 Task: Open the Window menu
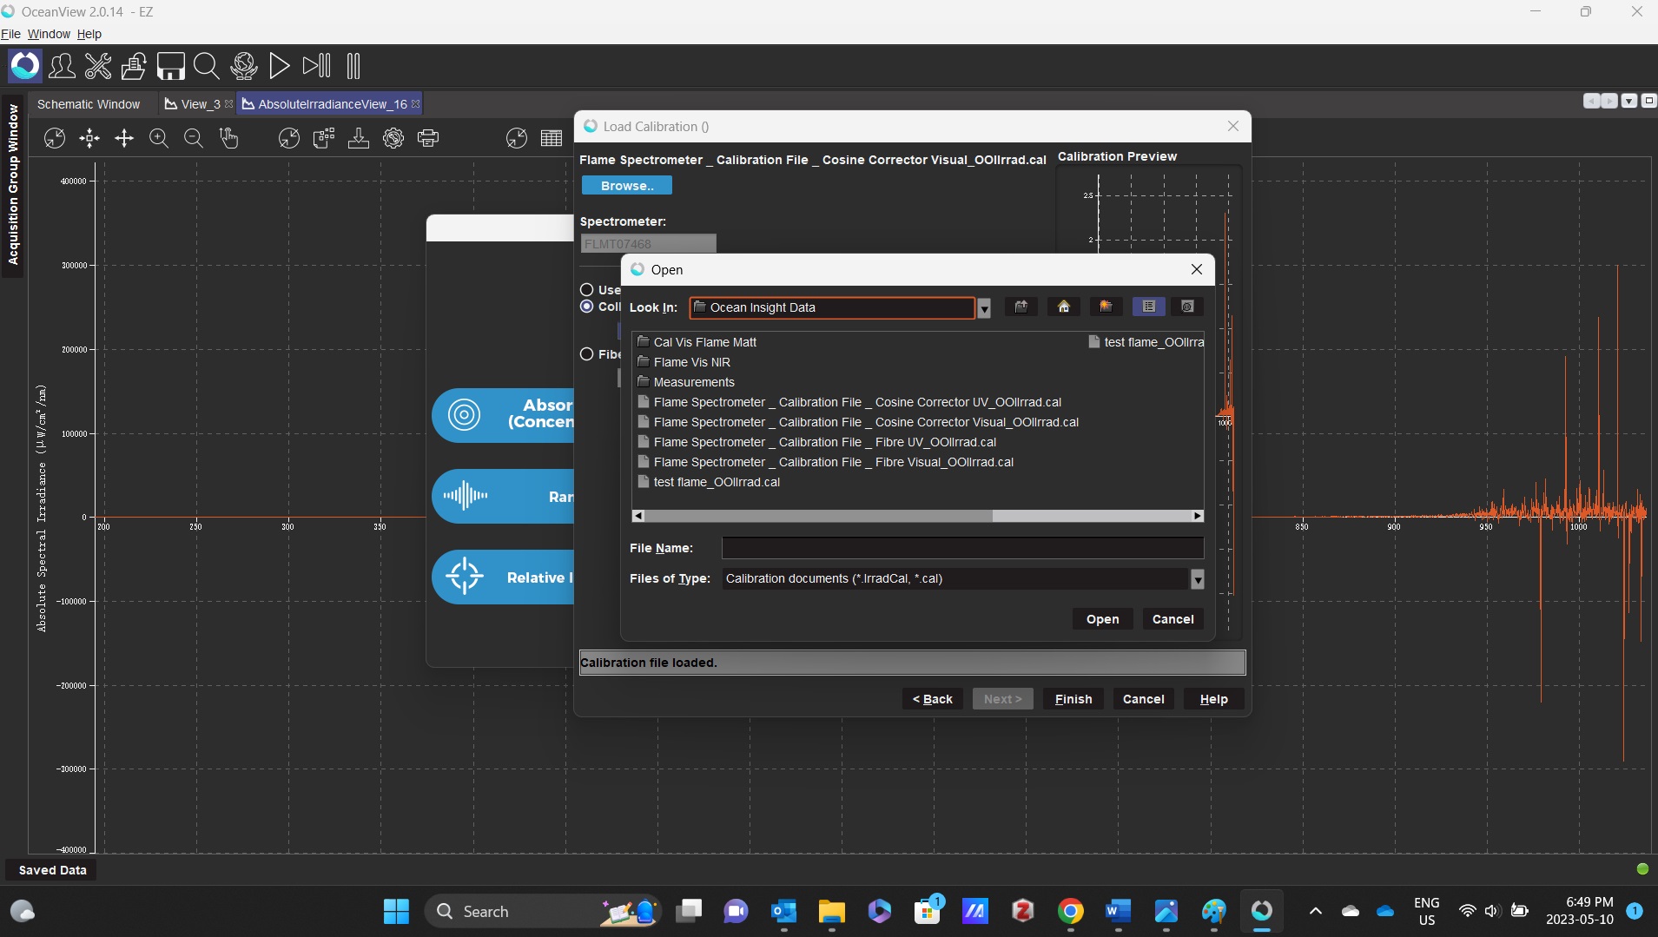click(x=49, y=34)
